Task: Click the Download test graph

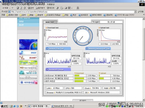Action: [57, 35]
